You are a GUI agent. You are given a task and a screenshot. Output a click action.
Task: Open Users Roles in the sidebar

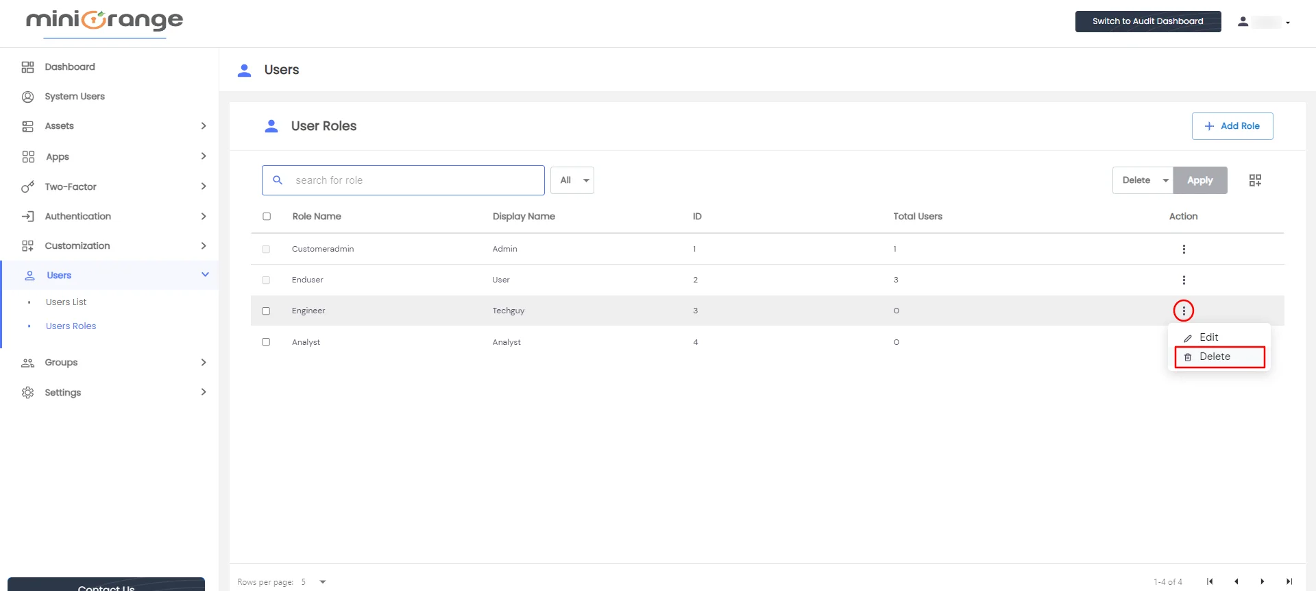click(71, 326)
